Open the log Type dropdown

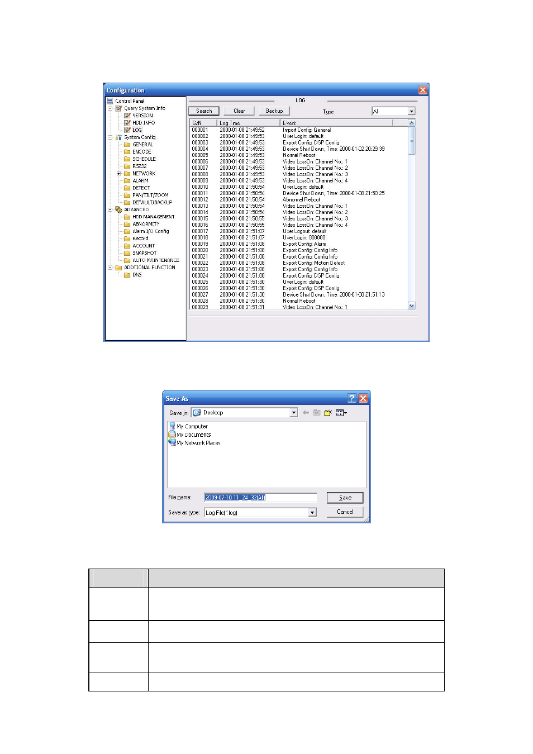pyautogui.click(x=412, y=112)
